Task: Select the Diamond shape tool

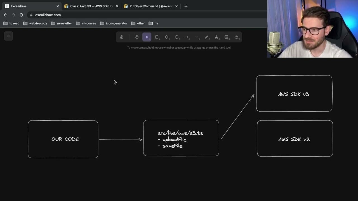Action: tap(167, 37)
